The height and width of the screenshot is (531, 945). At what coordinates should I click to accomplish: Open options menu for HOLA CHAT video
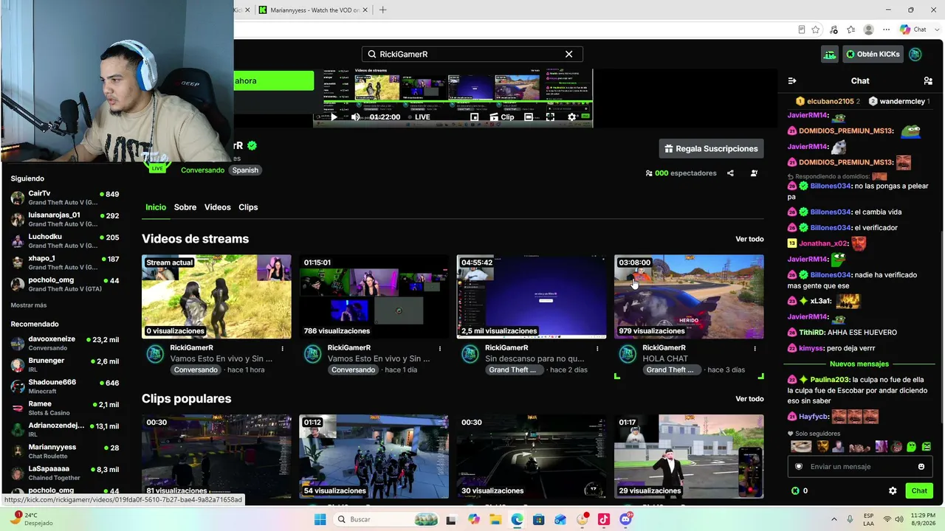755,348
